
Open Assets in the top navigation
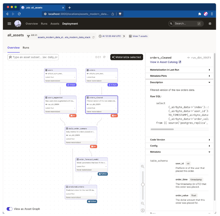55,23
